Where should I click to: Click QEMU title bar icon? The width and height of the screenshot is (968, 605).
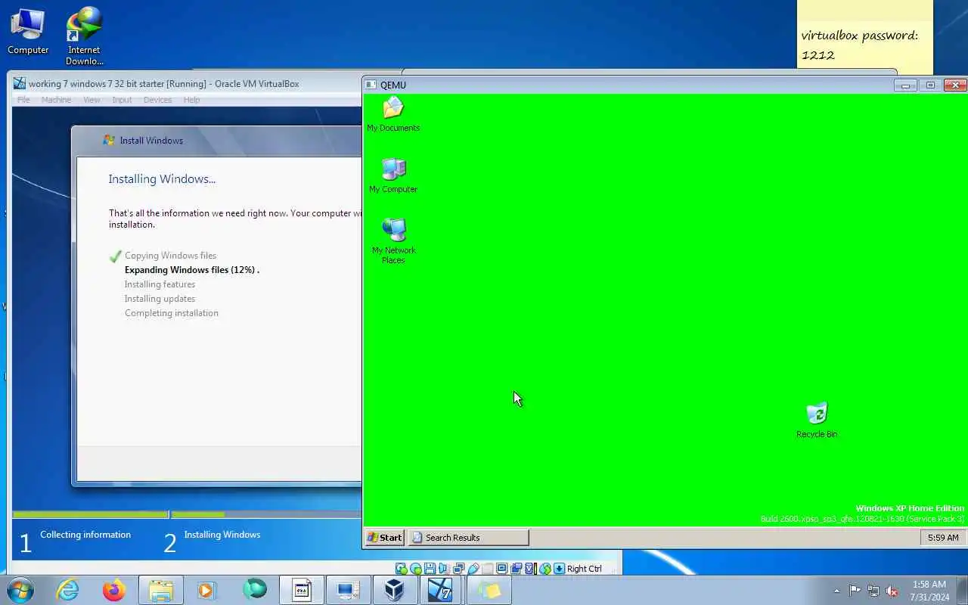click(x=371, y=85)
